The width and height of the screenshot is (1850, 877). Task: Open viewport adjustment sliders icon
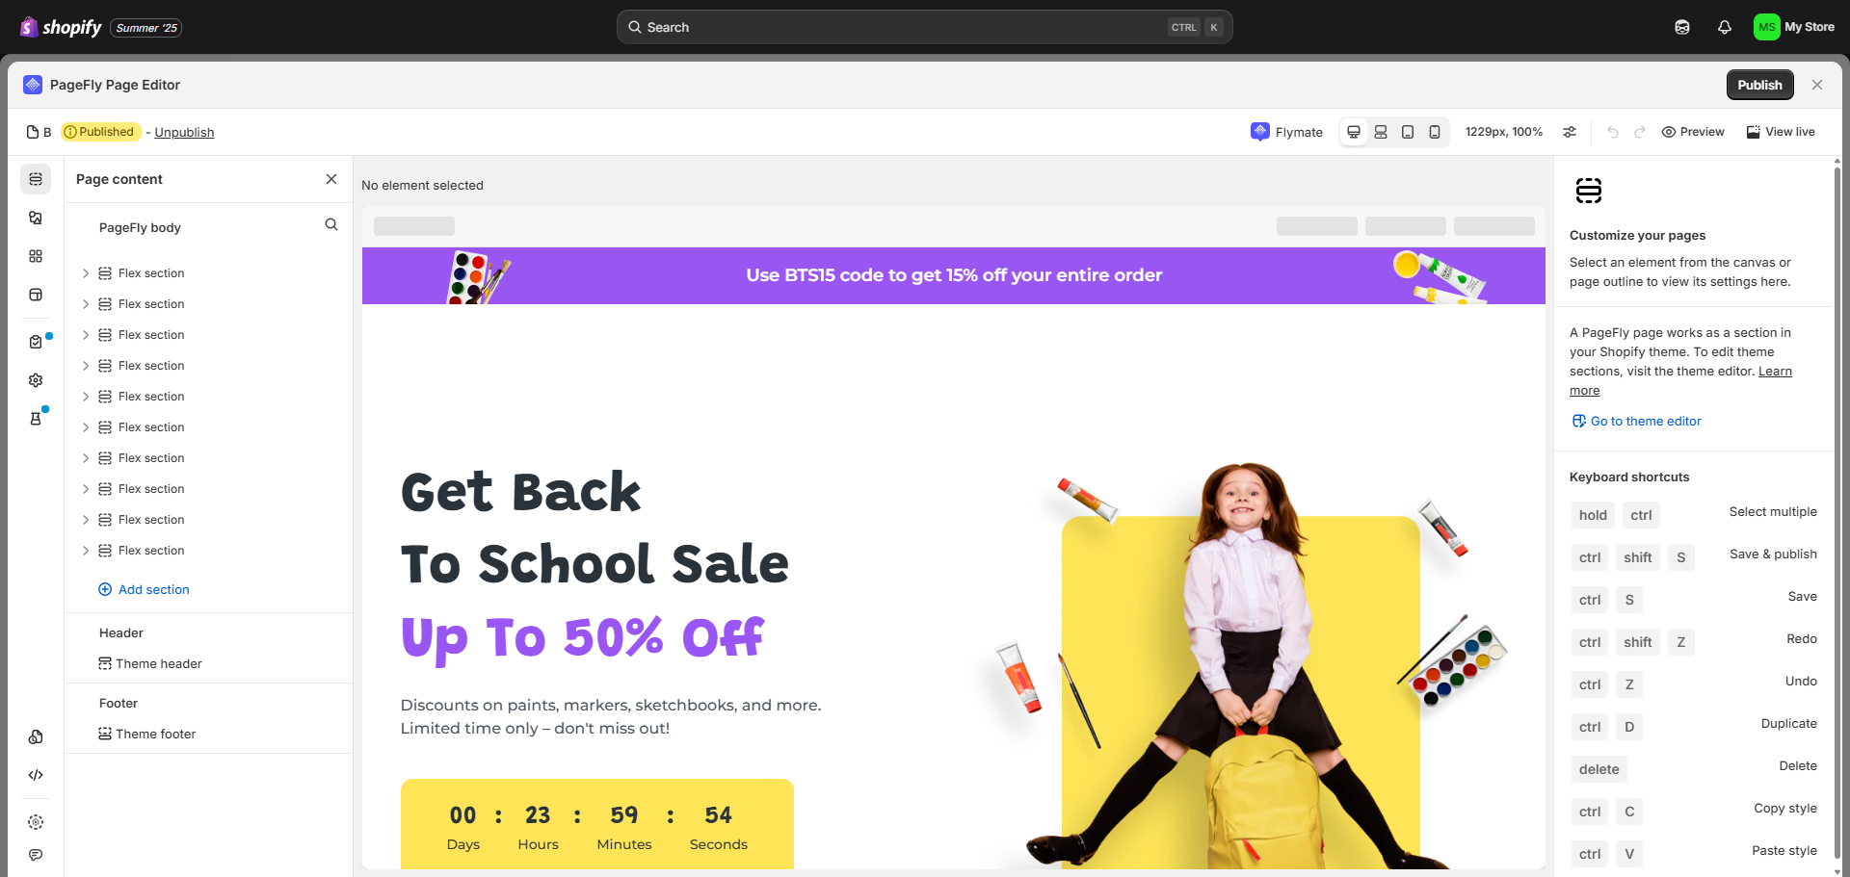(x=1570, y=132)
